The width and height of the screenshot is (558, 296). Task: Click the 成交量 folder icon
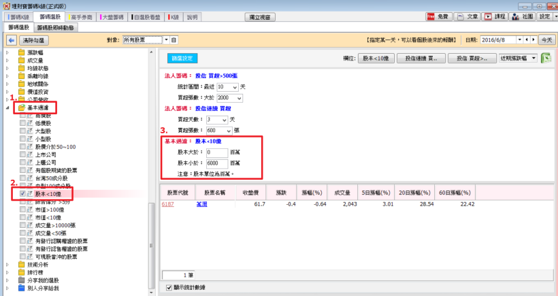(22, 60)
